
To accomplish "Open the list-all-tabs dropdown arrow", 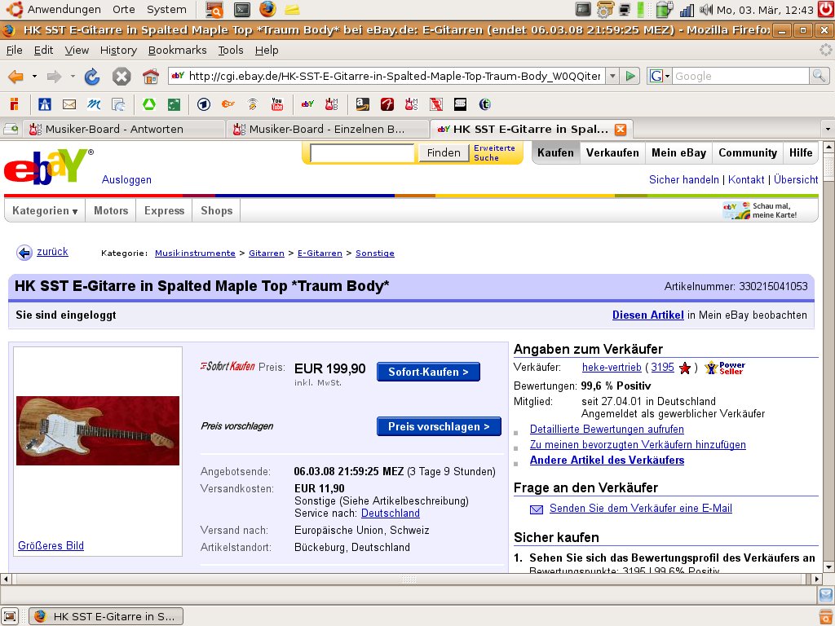I will coord(827,130).
